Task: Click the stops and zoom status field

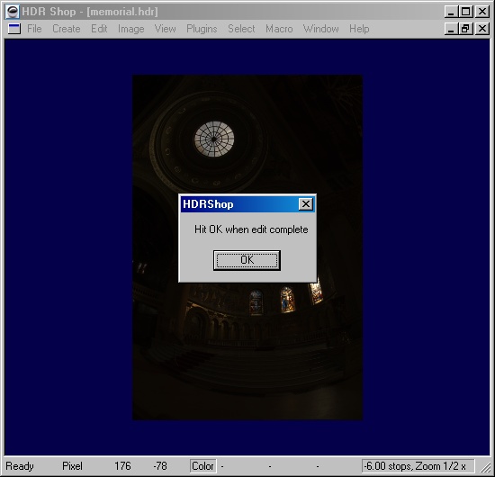Action: pyautogui.click(x=418, y=466)
